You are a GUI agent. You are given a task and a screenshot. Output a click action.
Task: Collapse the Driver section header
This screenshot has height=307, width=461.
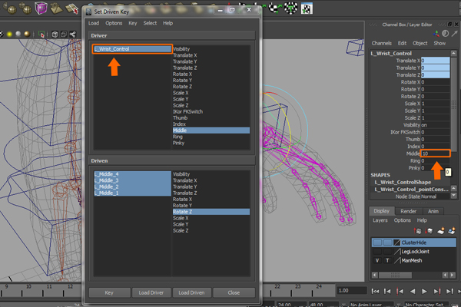(172, 35)
